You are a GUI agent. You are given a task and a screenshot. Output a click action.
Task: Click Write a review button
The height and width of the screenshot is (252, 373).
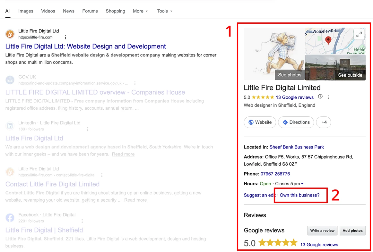(322, 231)
